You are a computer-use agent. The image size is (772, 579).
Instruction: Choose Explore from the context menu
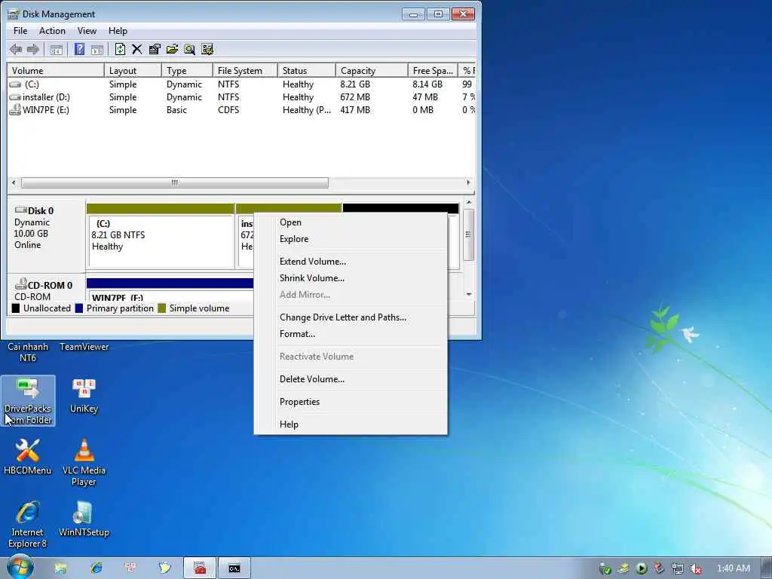(x=351, y=239)
